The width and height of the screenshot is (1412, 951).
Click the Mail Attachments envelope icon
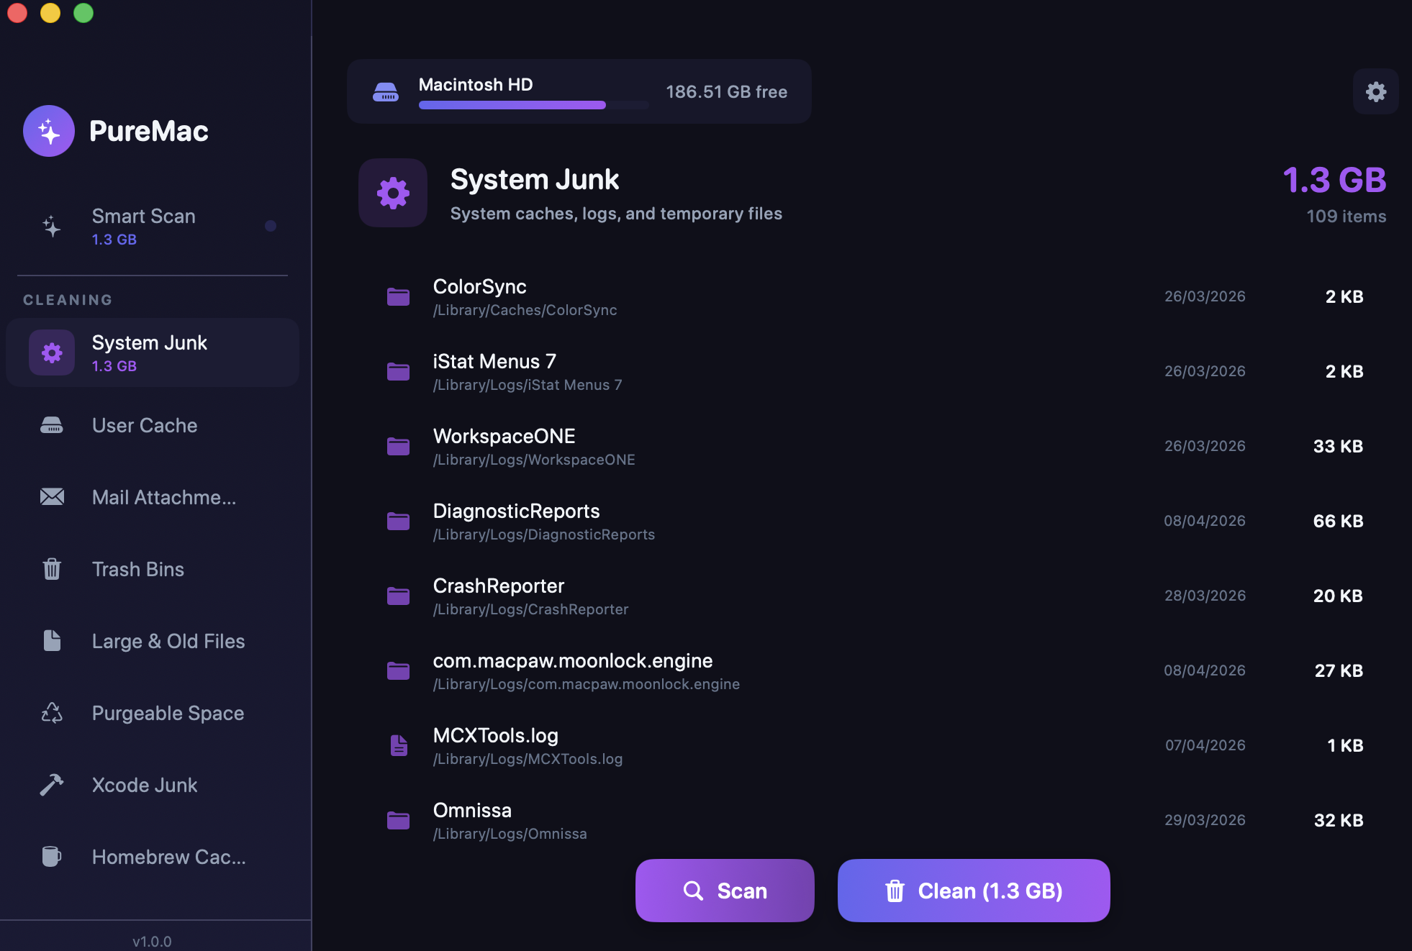point(51,497)
